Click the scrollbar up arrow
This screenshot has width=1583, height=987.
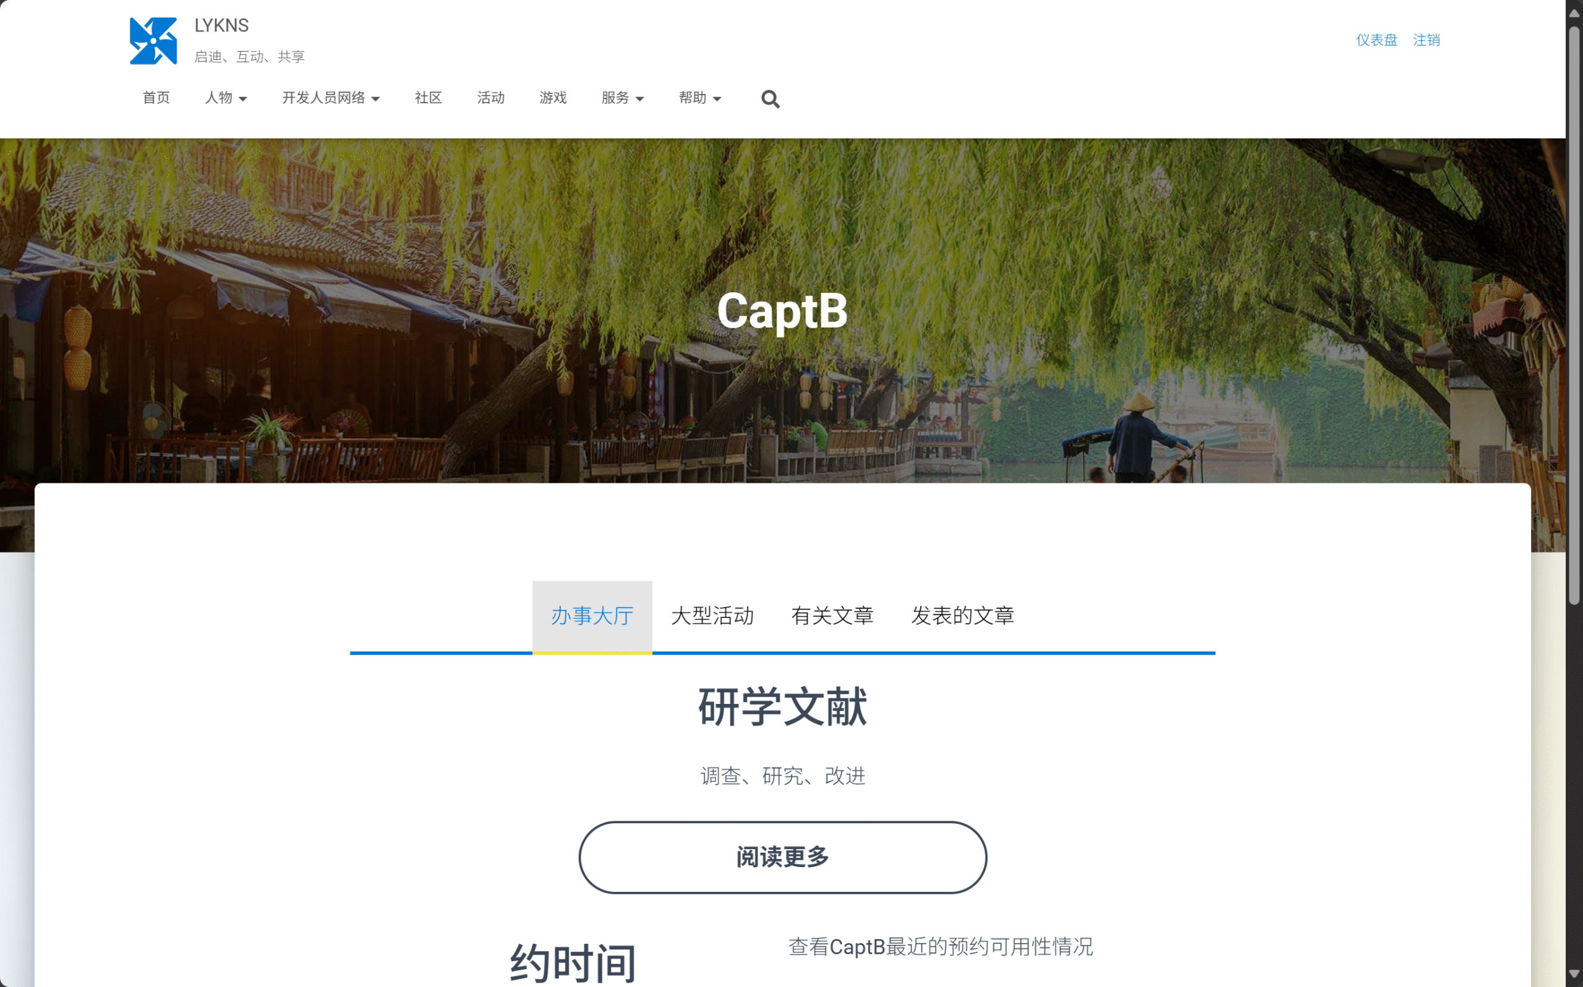(1574, 12)
